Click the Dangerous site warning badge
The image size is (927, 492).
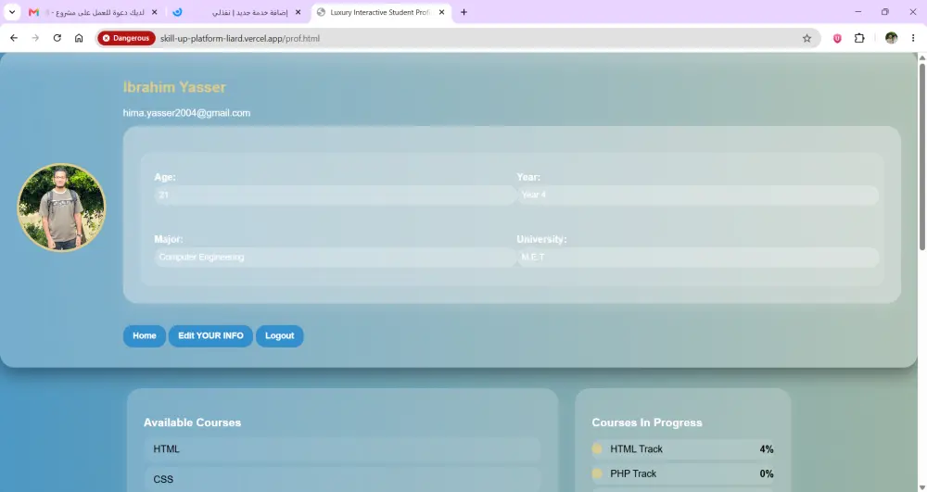coord(126,38)
